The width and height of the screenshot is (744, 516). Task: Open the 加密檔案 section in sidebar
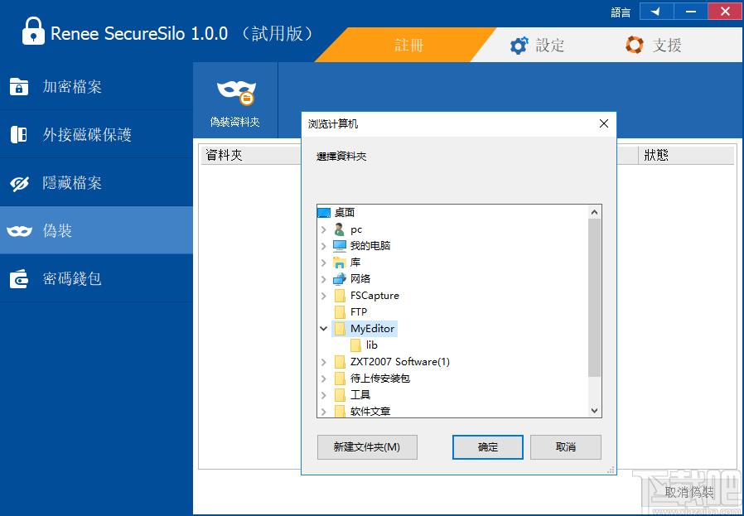pos(96,87)
